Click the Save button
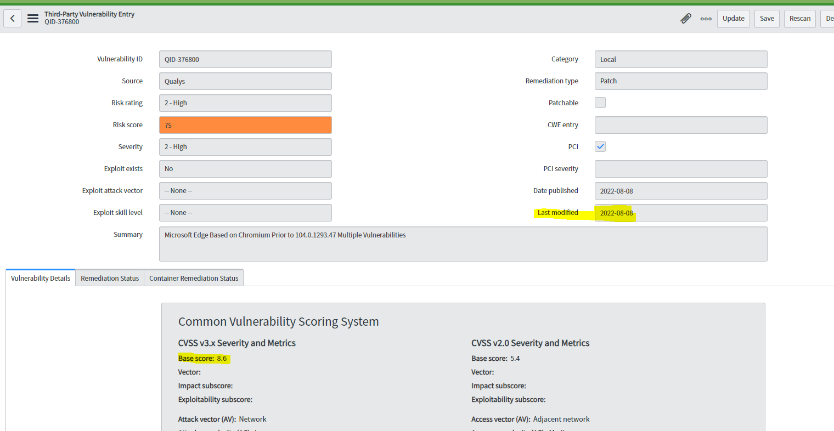Screen dimensions: 834x431 pos(767,19)
